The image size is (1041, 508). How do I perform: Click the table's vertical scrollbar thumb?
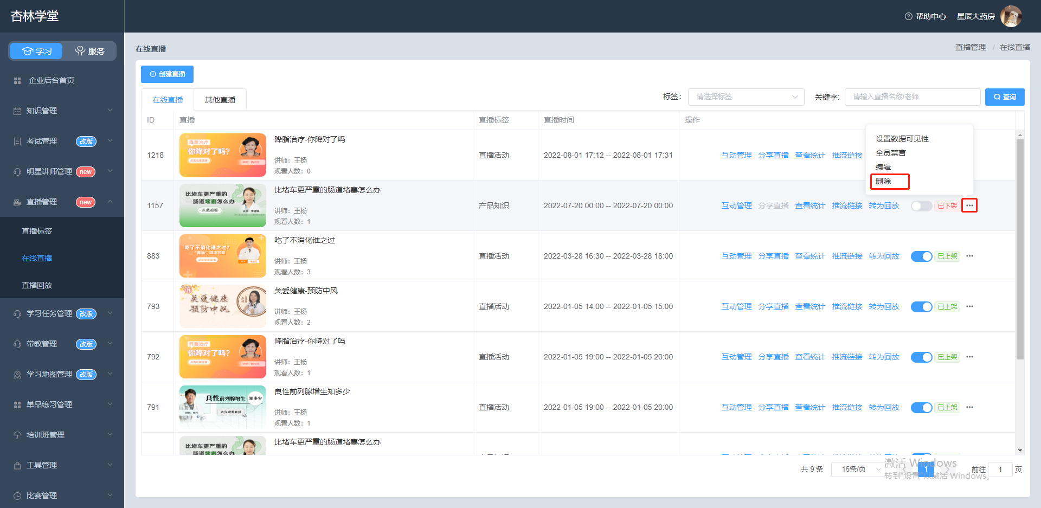[x=1020, y=249]
